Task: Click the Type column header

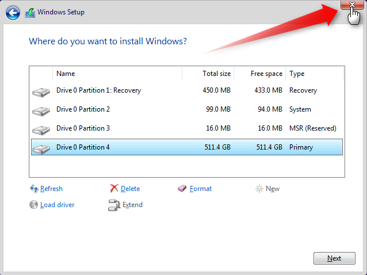Action: (315, 74)
